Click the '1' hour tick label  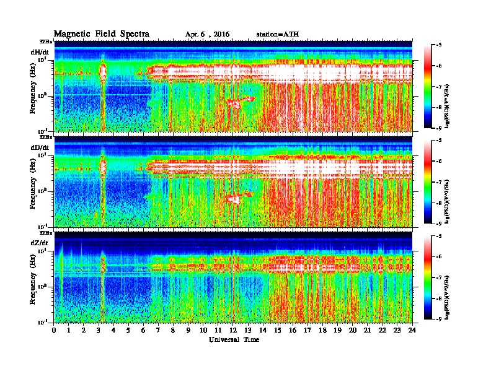click(x=69, y=331)
